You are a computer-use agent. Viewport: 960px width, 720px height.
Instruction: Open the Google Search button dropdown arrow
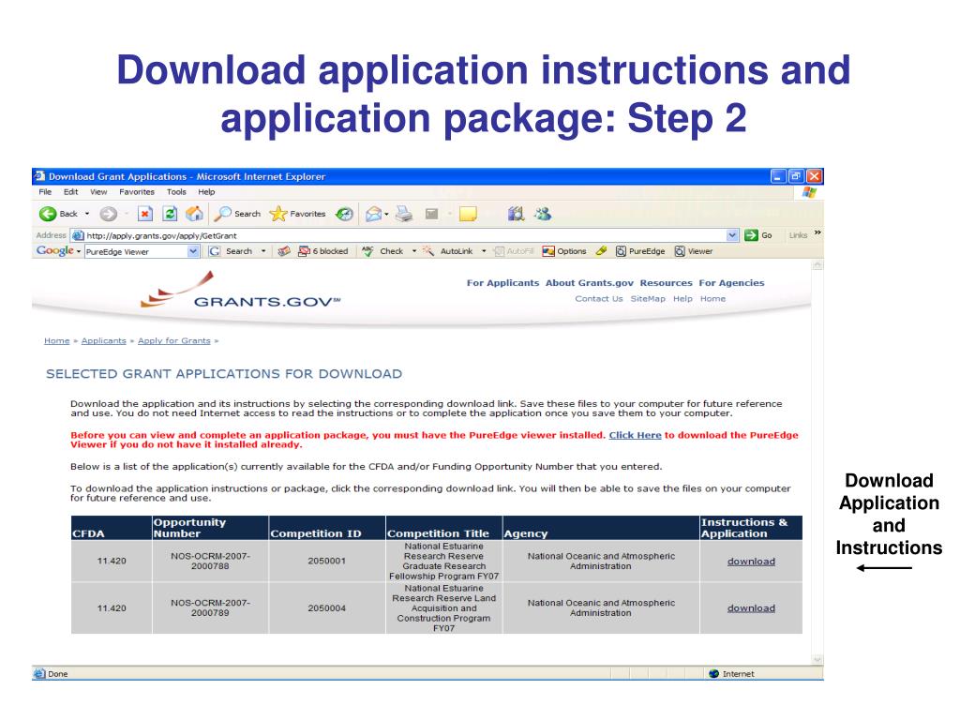point(263,251)
